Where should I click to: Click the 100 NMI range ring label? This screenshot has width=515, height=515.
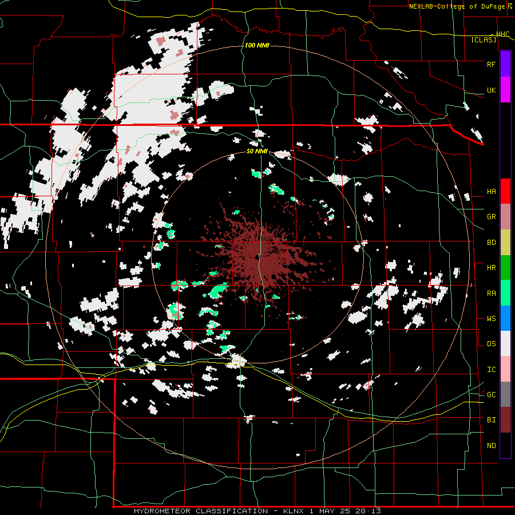tap(257, 45)
